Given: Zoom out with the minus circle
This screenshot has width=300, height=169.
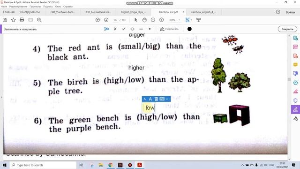Looking at the screenshot, I should (x=153, y=20).
